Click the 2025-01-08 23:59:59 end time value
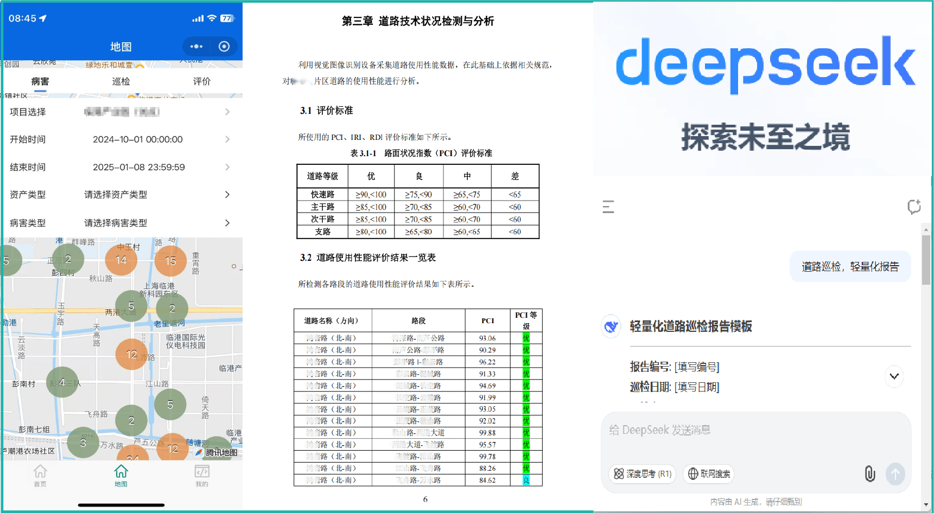 [139, 167]
